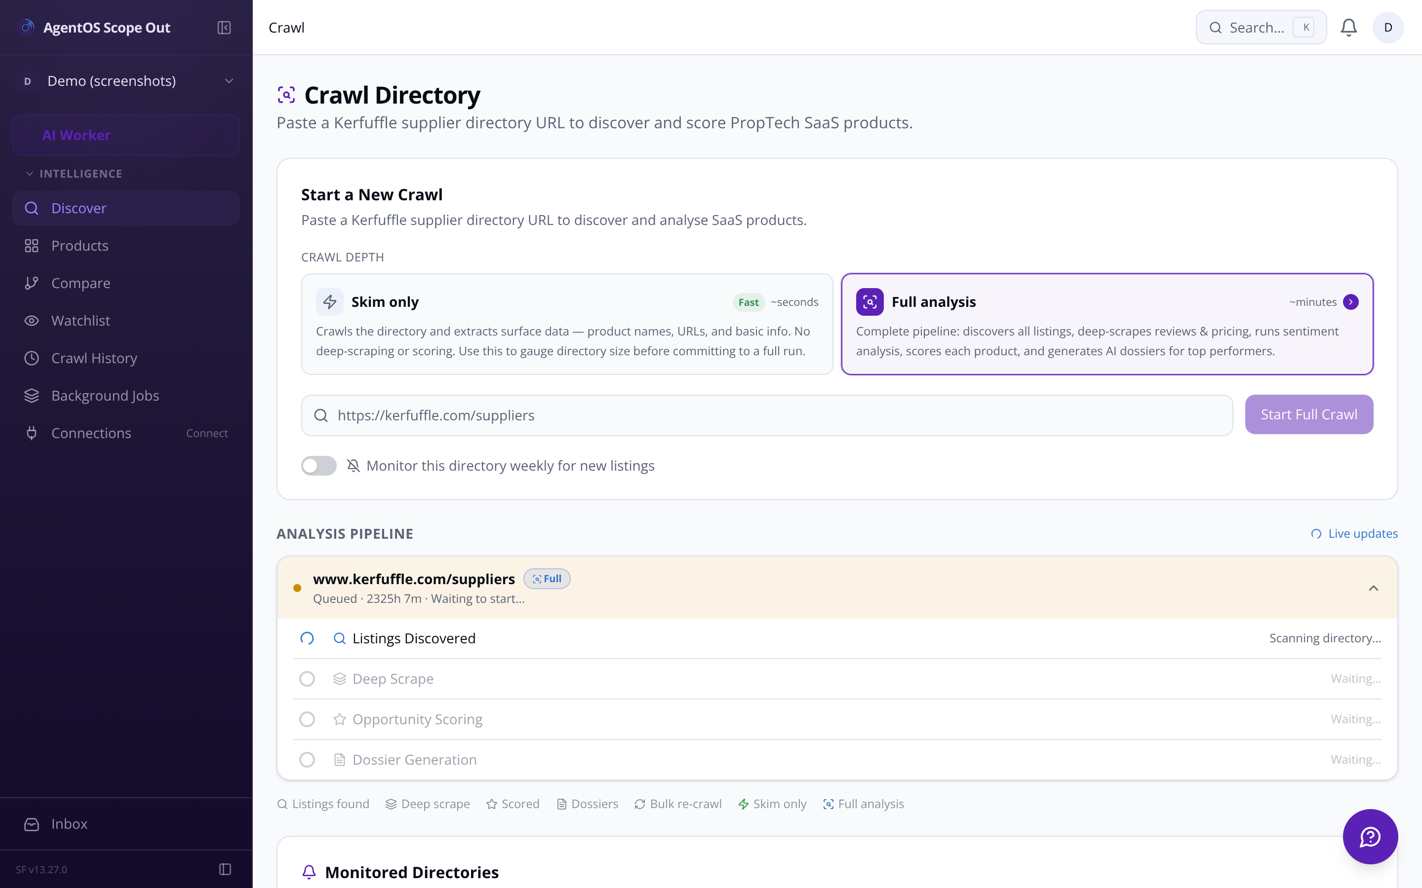The height and width of the screenshot is (888, 1422).
Task: Collapse the sidebar via header panel icon
Action: tap(224, 28)
